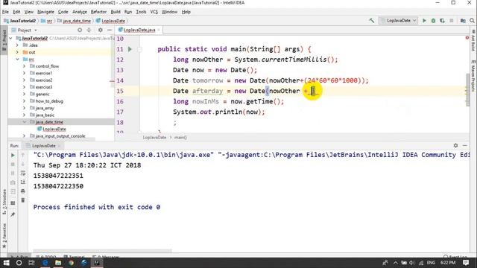Hide the Project panel with the minus icon
This screenshot has height=268, width=477.
click(x=110, y=30)
